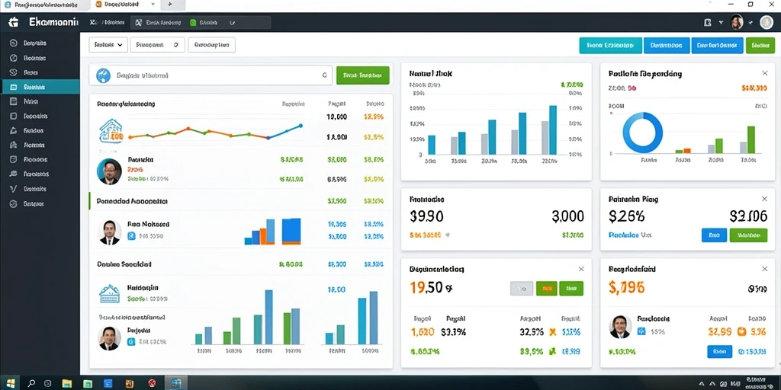
Task: Select the highlighted teal sidebar item
Action: [x=40, y=87]
